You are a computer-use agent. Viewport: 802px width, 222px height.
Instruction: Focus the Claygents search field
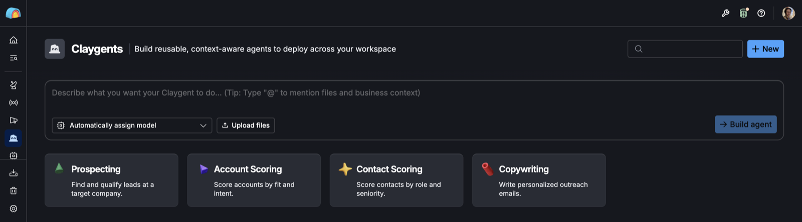(685, 49)
